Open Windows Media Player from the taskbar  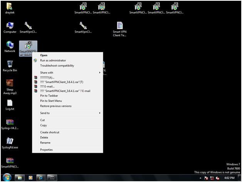30,178
